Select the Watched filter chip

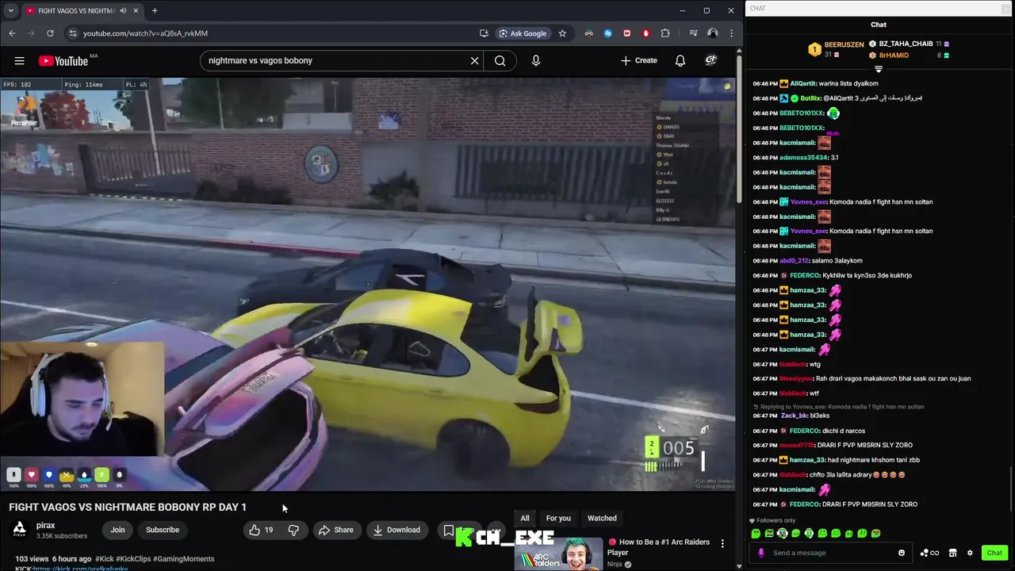602,518
